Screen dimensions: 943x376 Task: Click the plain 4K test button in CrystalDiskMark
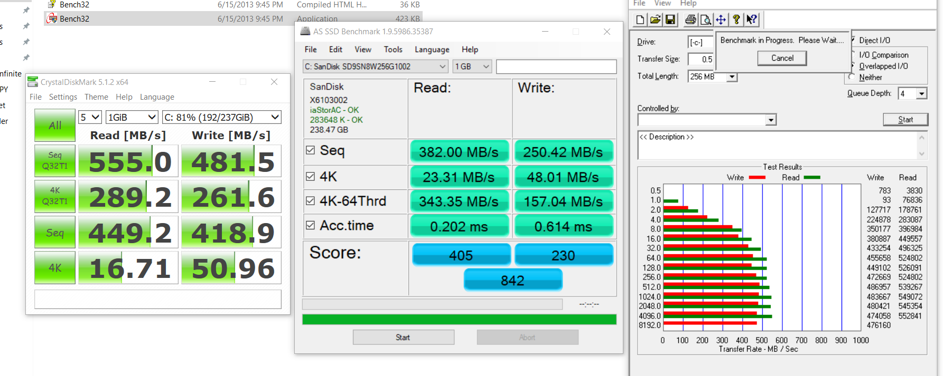(x=55, y=267)
